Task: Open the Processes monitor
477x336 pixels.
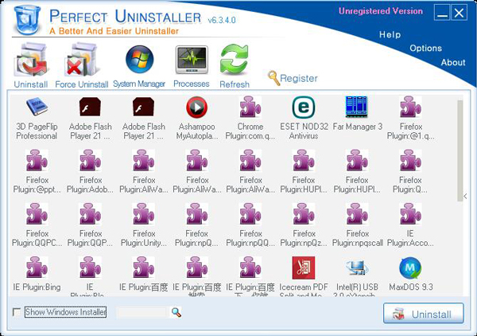Action: (192, 65)
